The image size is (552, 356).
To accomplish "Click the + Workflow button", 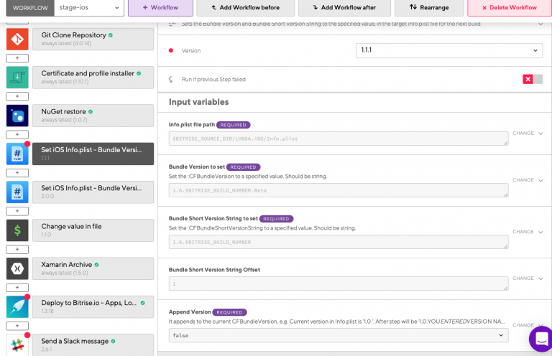I will click(x=160, y=8).
